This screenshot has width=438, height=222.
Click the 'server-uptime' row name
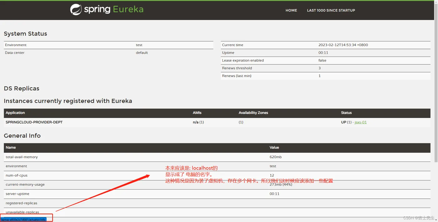(x=18, y=194)
